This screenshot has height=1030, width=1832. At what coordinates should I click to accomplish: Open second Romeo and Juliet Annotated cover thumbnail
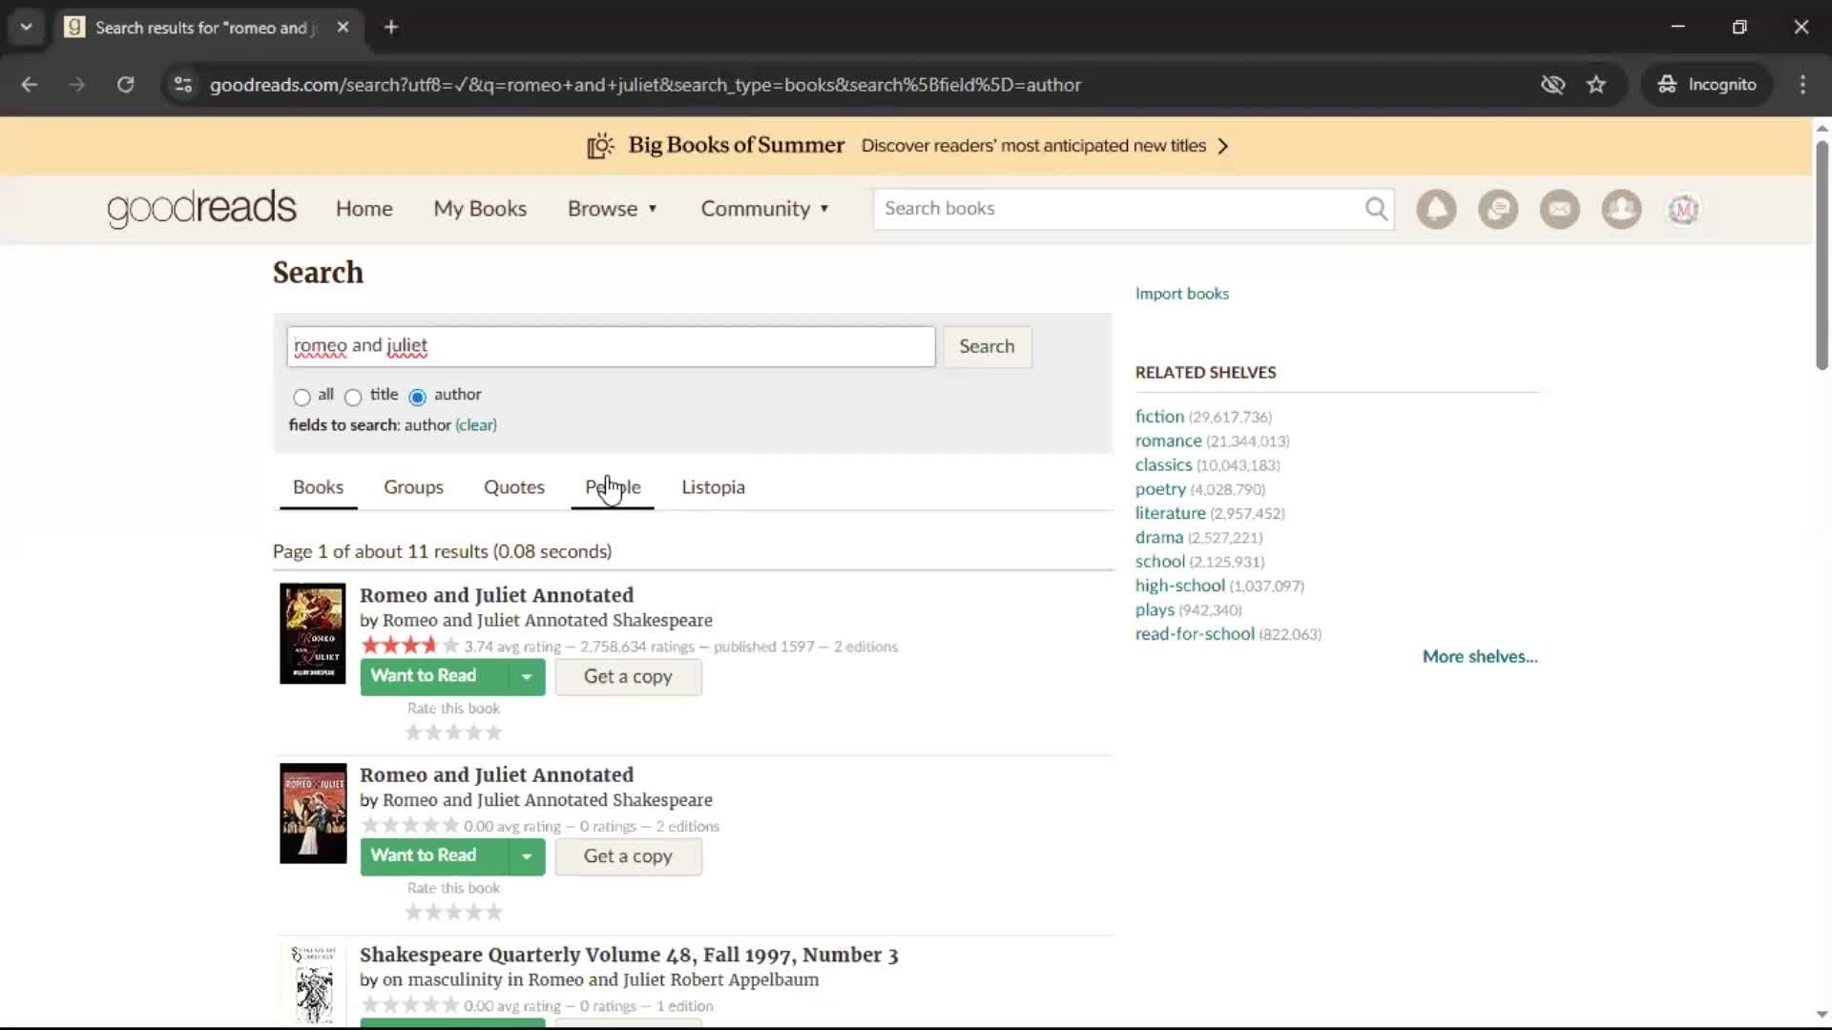[x=313, y=814]
